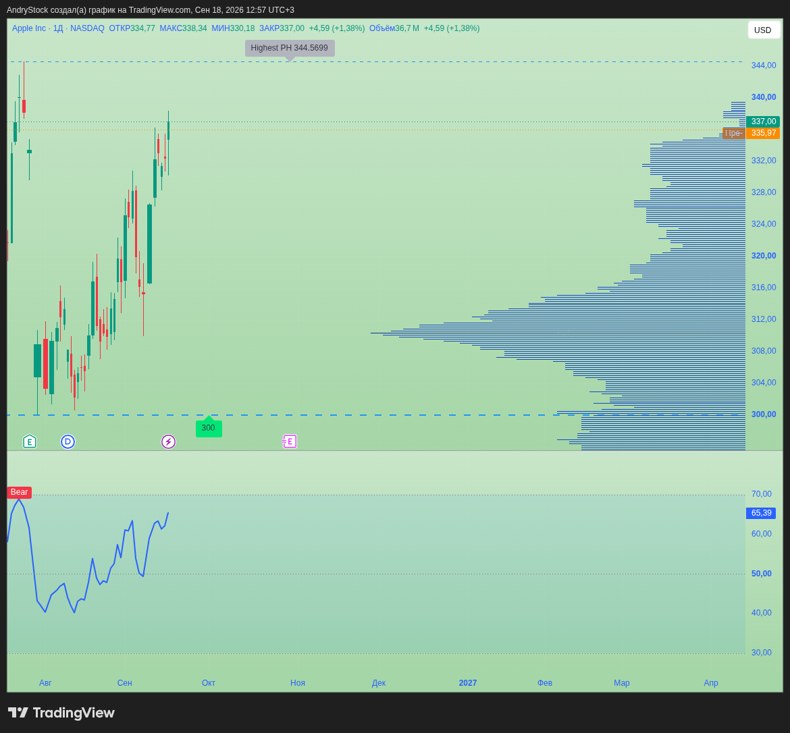
Task: Click "Окт" on the time axis
Action: [209, 683]
